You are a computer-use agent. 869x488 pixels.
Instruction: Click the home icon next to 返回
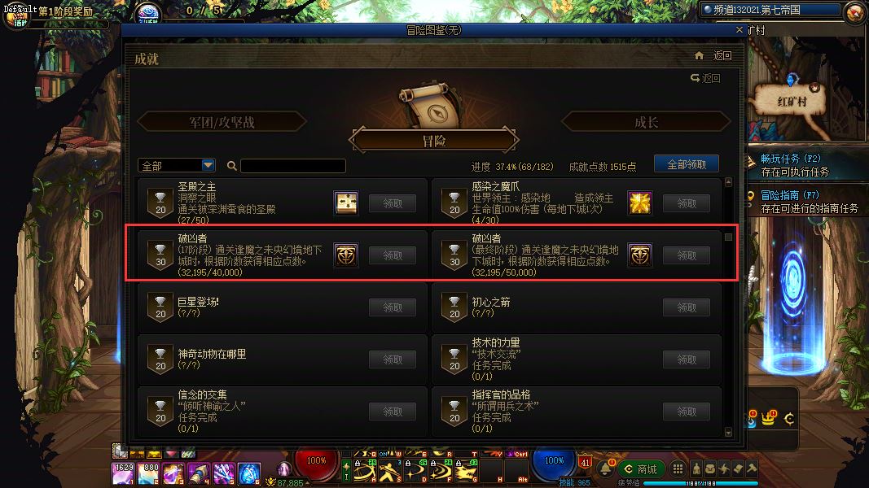click(699, 55)
